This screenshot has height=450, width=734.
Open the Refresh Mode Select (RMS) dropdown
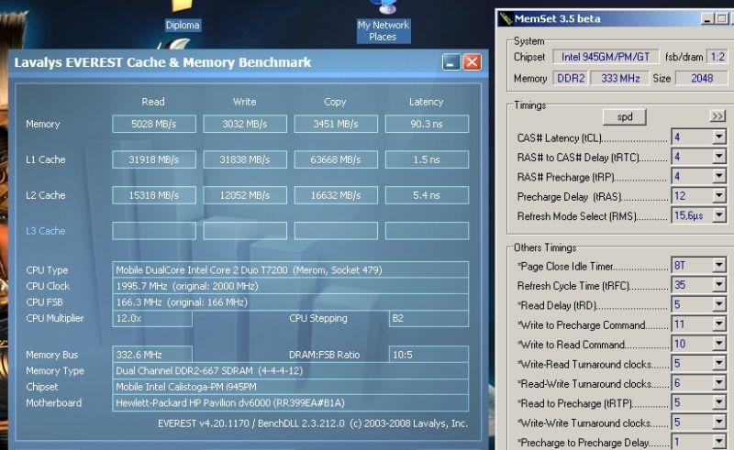pos(719,215)
